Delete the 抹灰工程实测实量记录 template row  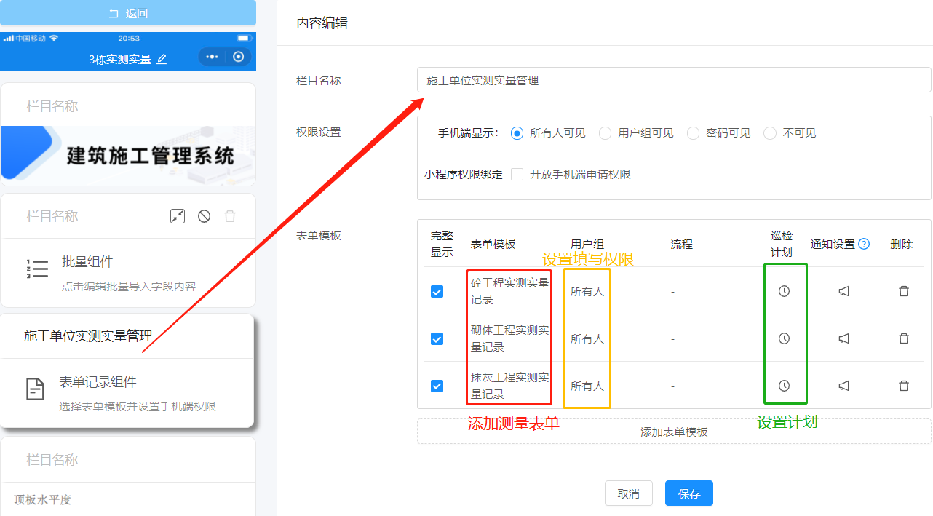pos(903,386)
